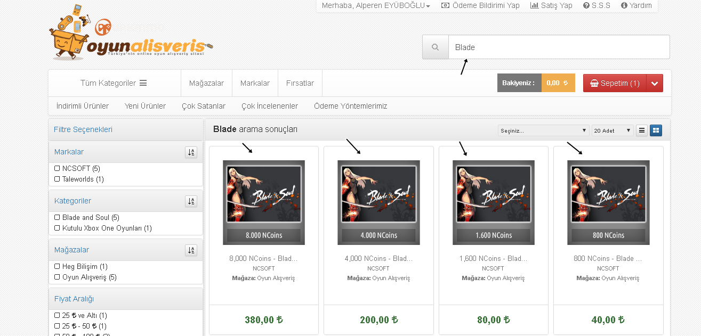701x336 pixels.
Task: Open the 1,600 NCoins - Blad... product title
Action: click(x=493, y=259)
